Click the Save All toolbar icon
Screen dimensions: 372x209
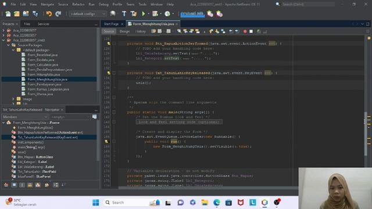pyautogui.click(x=35, y=14)
